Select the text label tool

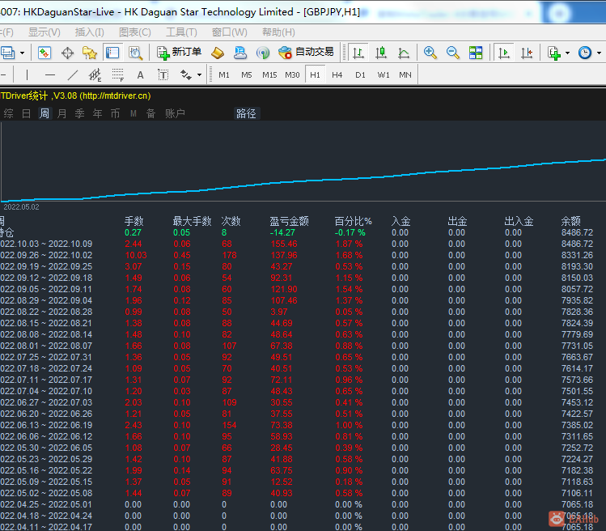pos(163,74)
